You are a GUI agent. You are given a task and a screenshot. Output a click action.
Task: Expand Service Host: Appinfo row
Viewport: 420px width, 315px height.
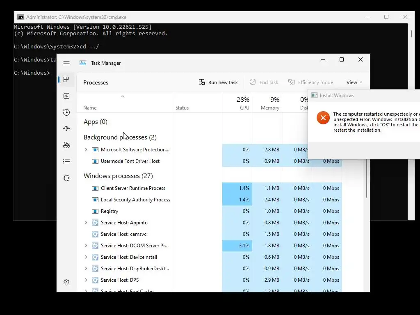click(x=86, y=222)
